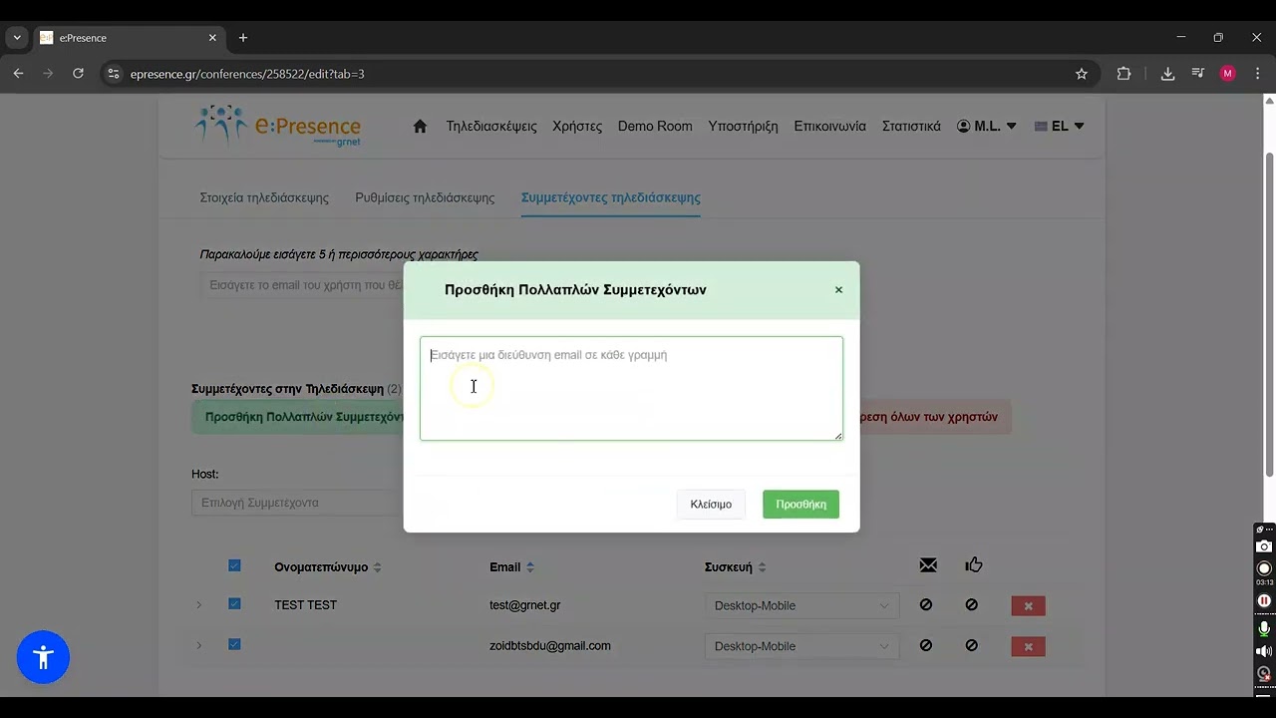Open device dropdown for zoidbtsbdu@gmail.com
The image size is (1276, 718).
tap(801, 646)
